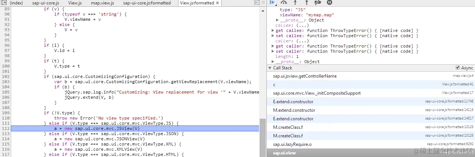475x157 pixels.
Task: Deactivate all breakpoints
Action: [x=318, y=3]
